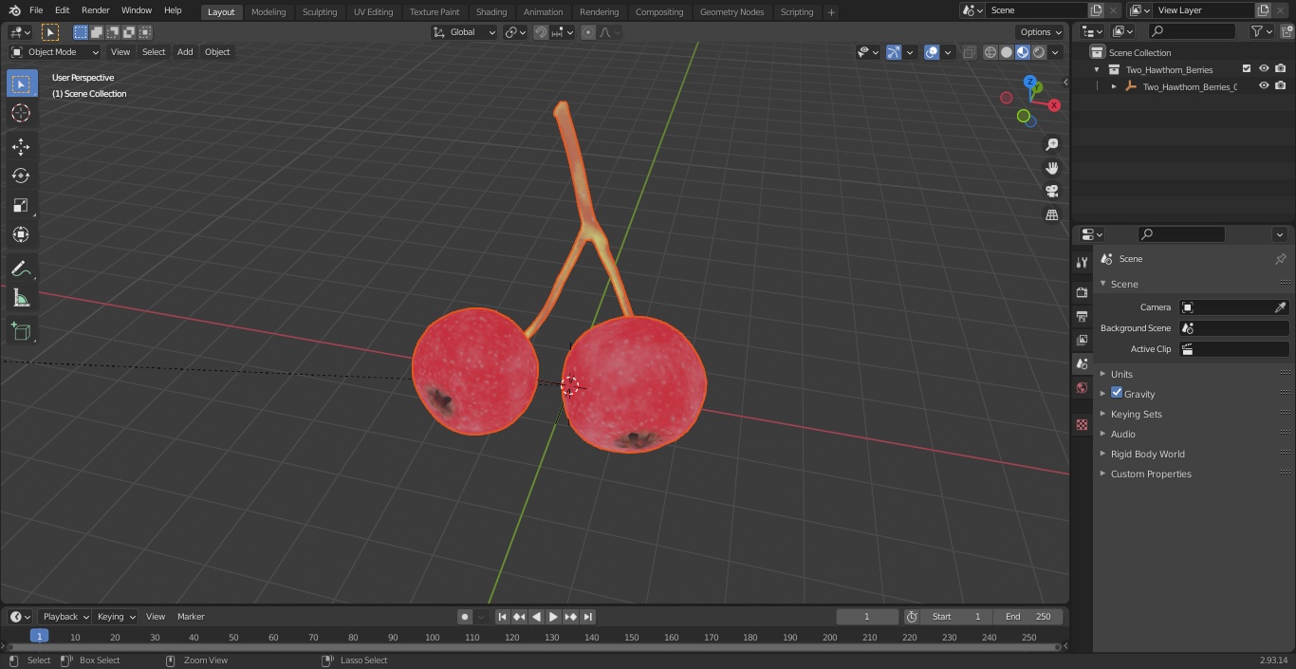Jump to the timeline start frame
Image resolution: width=1296 pixels, height=669 pixels.
(x=503, y=617)
